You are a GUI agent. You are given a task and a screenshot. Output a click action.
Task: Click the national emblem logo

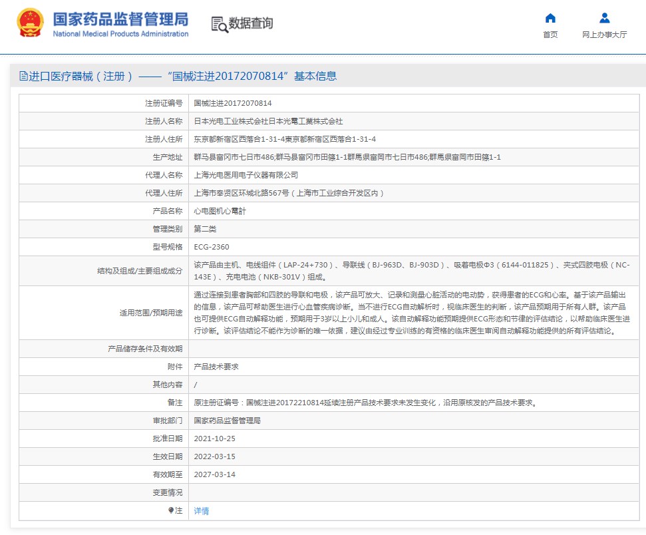tap(29, 24)
